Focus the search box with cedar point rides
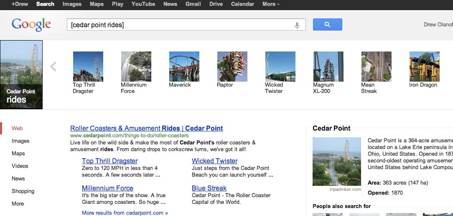453x216 pixels. (x=180, y=25)
